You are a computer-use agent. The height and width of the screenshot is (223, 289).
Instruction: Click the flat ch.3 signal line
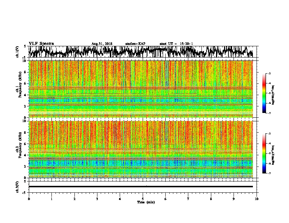[x=141, y=187]
